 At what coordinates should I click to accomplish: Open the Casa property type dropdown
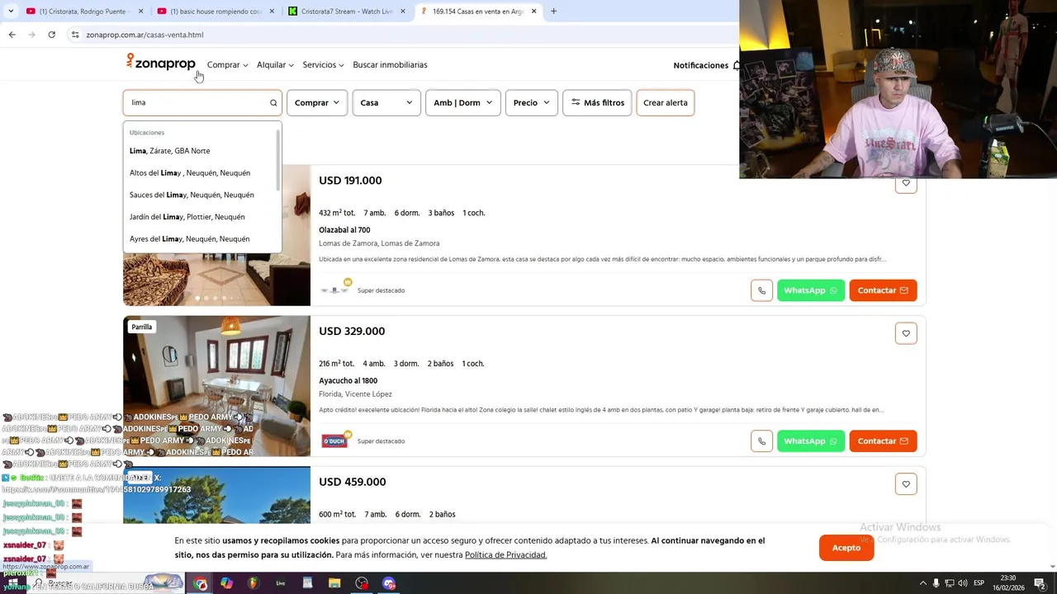point(386,102)
